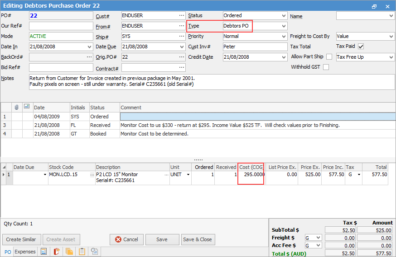Select the PO tab

point(8,252)
